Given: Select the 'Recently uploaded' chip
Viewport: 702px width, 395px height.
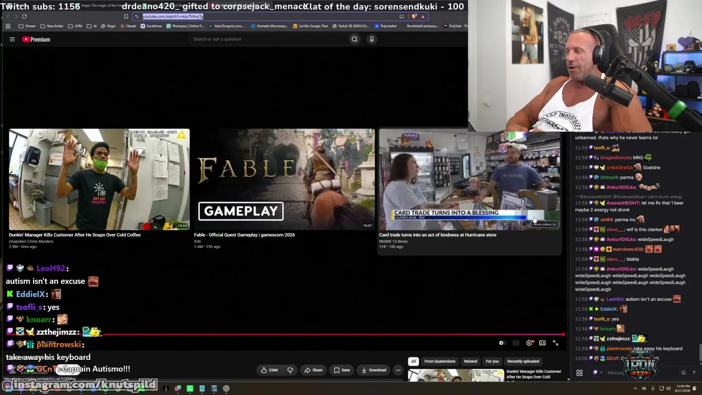Looking at the screenshot, I should [x=523, y=362].
